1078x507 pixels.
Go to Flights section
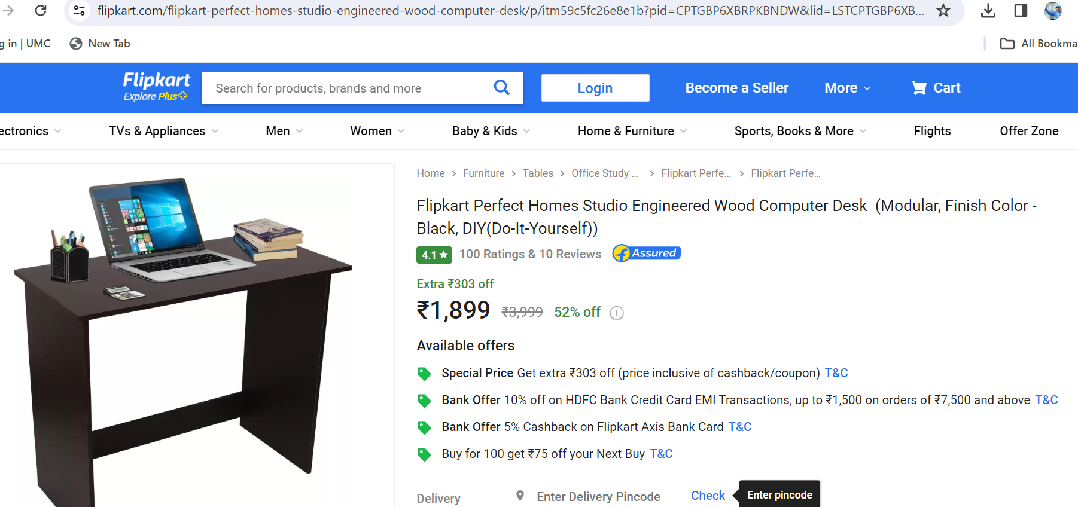pyautogui.click(x=932, y=131)
